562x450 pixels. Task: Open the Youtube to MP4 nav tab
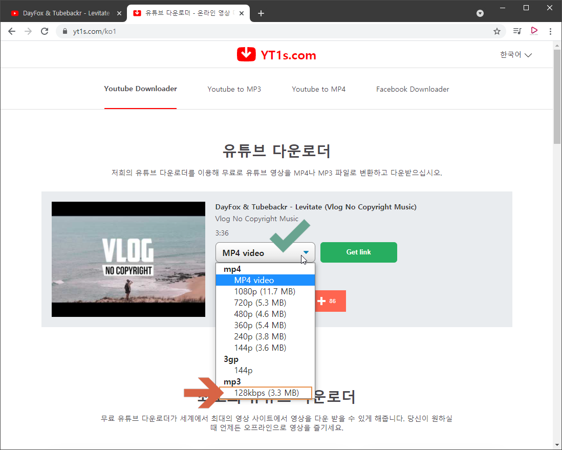coord(319,89)
